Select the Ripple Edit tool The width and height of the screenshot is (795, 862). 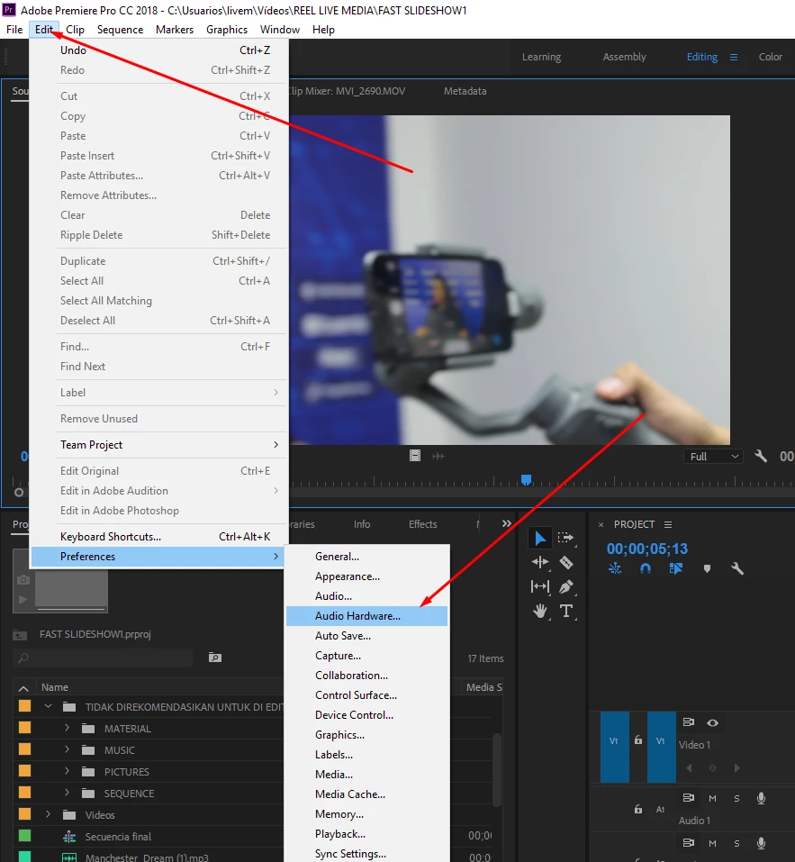point(540,562)
